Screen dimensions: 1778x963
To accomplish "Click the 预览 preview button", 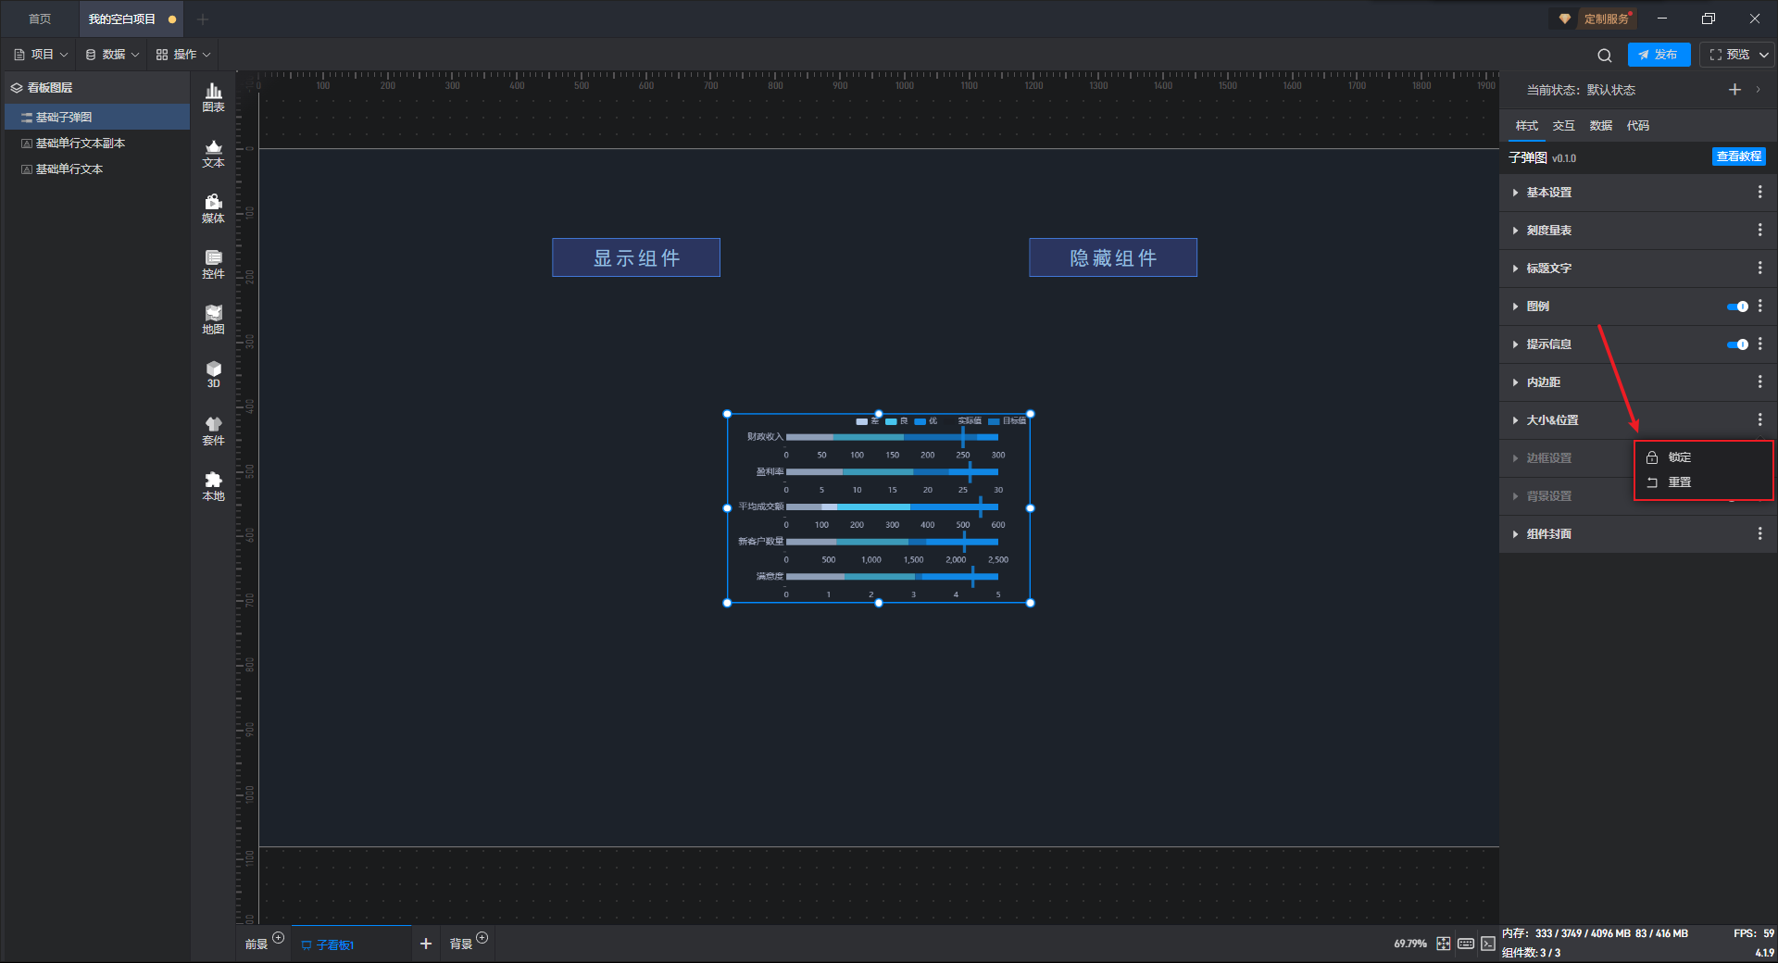I will tap(1729, 55).
